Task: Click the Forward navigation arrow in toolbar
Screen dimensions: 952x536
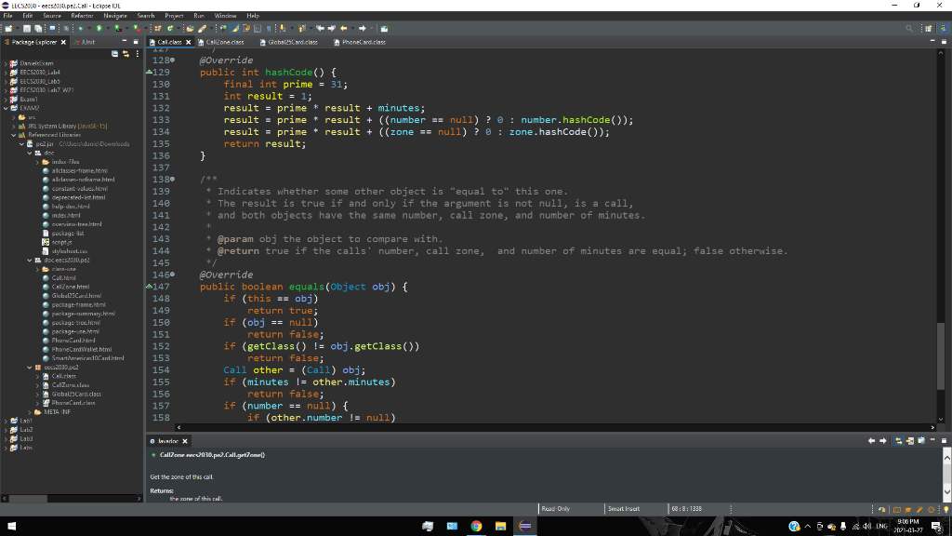Action: click(363, 28)
